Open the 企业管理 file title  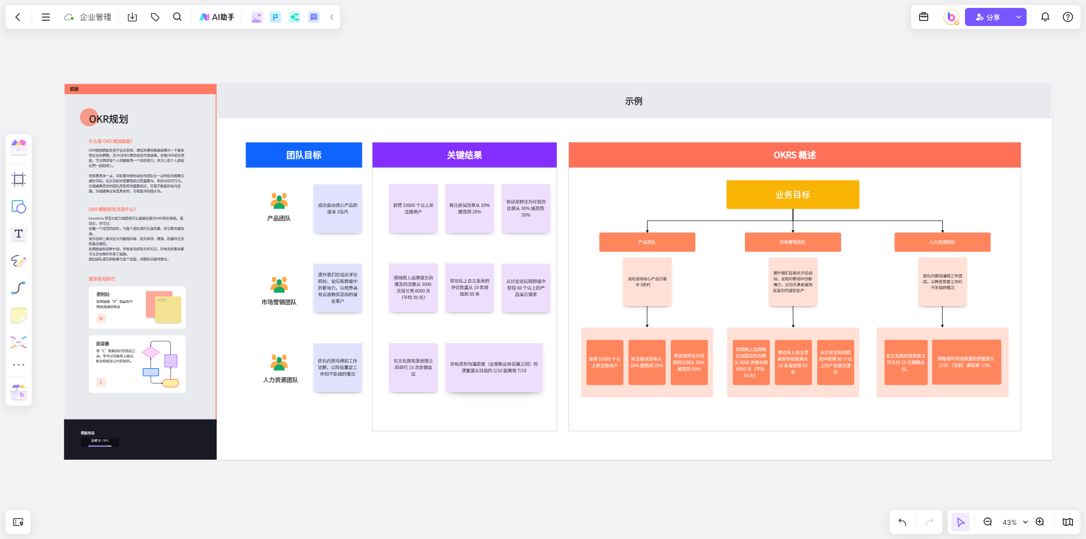tap(95, 17)
